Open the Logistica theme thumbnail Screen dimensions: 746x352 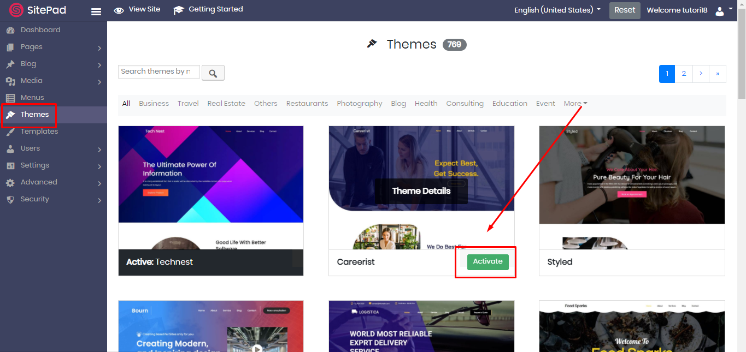pos(421,326)
